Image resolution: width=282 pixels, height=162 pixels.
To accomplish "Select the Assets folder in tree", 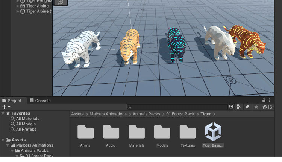I will coord(16,140).
